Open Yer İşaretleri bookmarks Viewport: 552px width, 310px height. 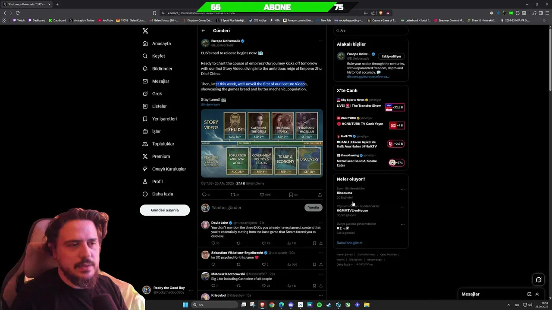click(x=160, y=119)
